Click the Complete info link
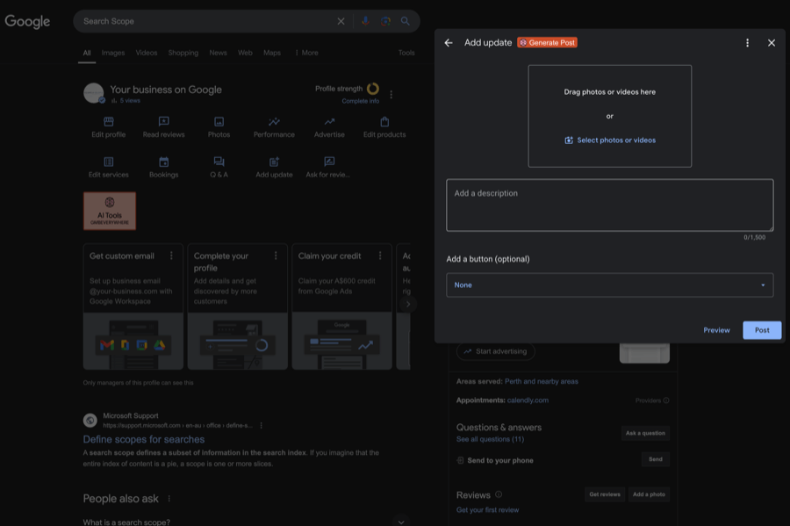Image resolution: width=790 pixels, height=526 pixels. pyautogui.click(x=360, y=101)
